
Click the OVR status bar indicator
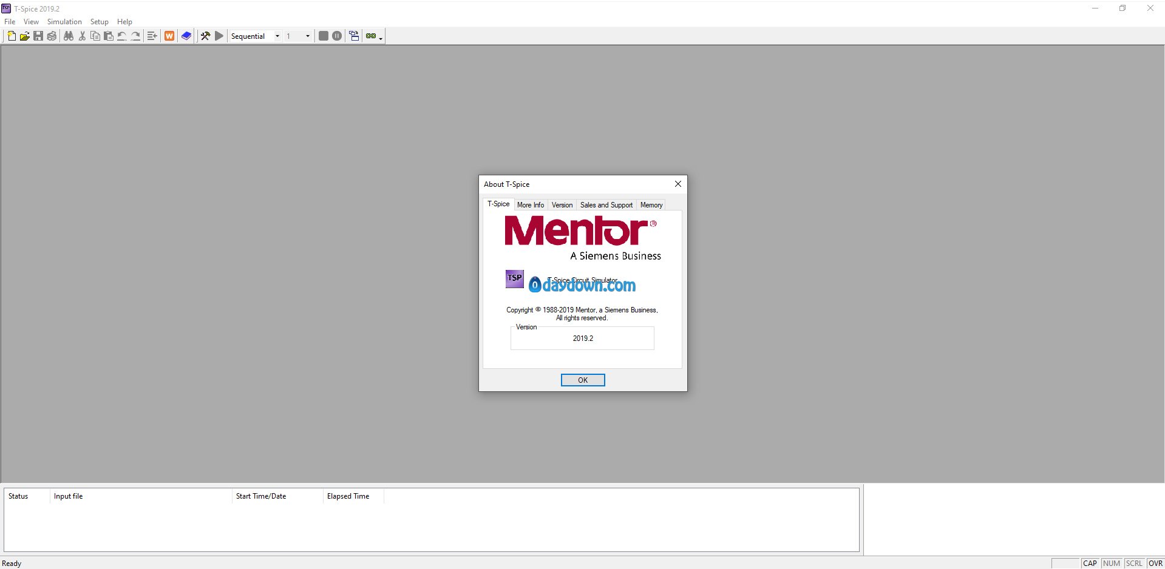(1156, 564)
